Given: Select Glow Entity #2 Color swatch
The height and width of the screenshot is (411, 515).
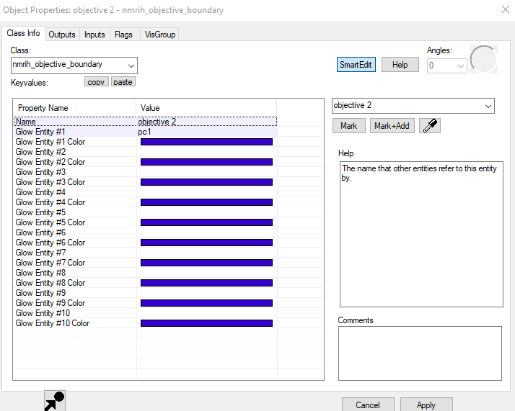Looking at the screenshot, I should coord(206,162).
